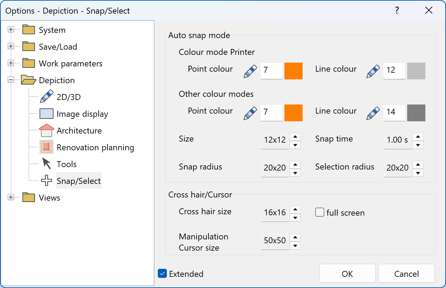Expand the Views folder
Viewport: 446px width, 288px height.
coord(11,197)
